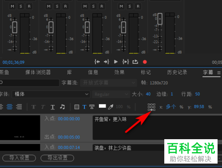The image size is (222, 168).
Task: Enable record (R) on the fourth audio track
Action: pos(138,6)
